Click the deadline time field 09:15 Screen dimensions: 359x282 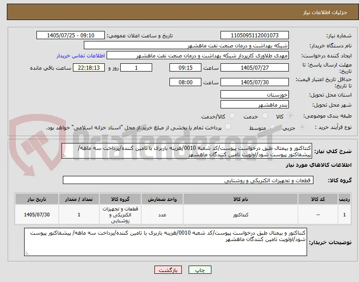click(x=185, y=67)
